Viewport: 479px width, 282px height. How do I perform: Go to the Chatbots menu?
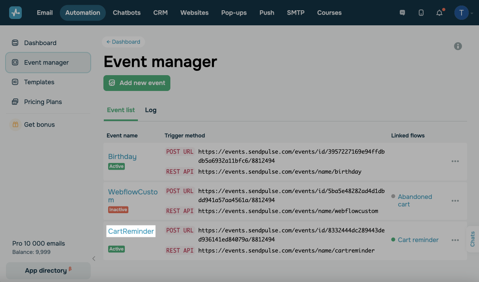point(126,13)
